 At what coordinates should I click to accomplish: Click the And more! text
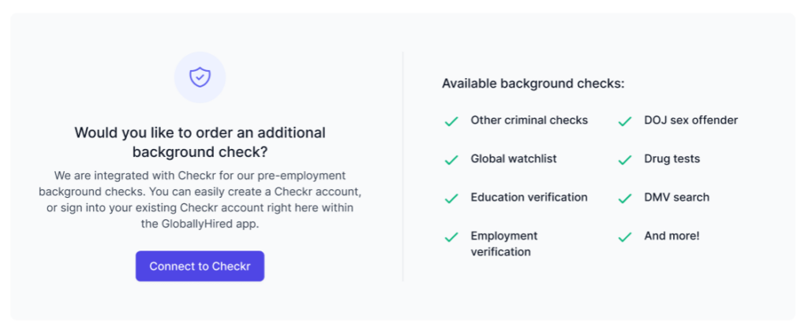671,236
